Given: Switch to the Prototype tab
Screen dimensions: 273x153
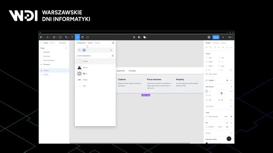Looking at the screenshot, I should point(215,43).
